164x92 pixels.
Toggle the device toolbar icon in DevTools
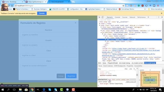tap(102, 17)
